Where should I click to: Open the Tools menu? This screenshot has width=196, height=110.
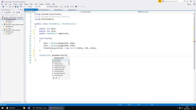tap(36, 4)
